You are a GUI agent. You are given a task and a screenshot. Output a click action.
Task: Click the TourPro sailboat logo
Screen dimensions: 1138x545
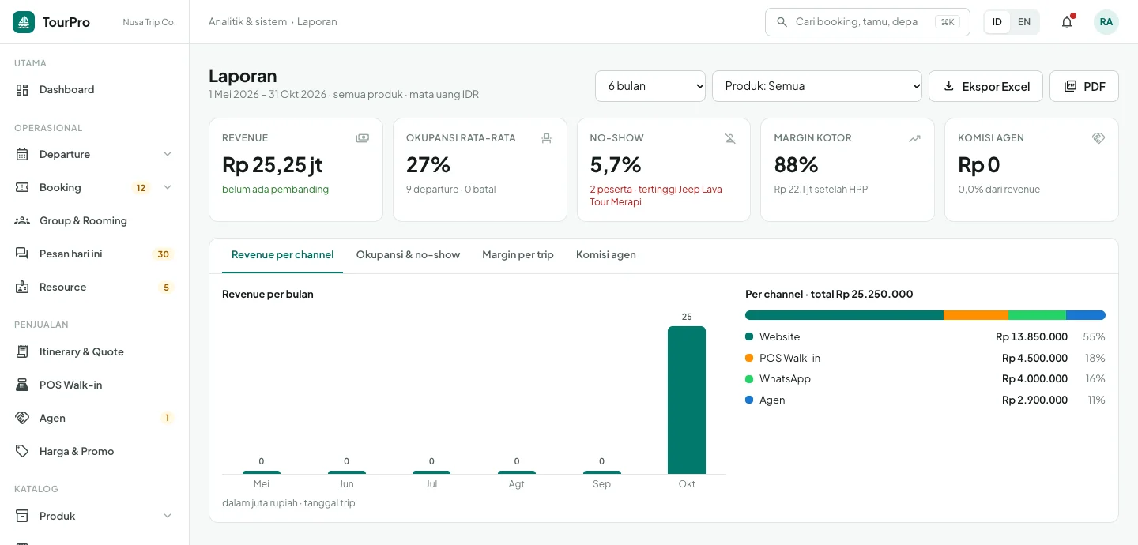24,22
